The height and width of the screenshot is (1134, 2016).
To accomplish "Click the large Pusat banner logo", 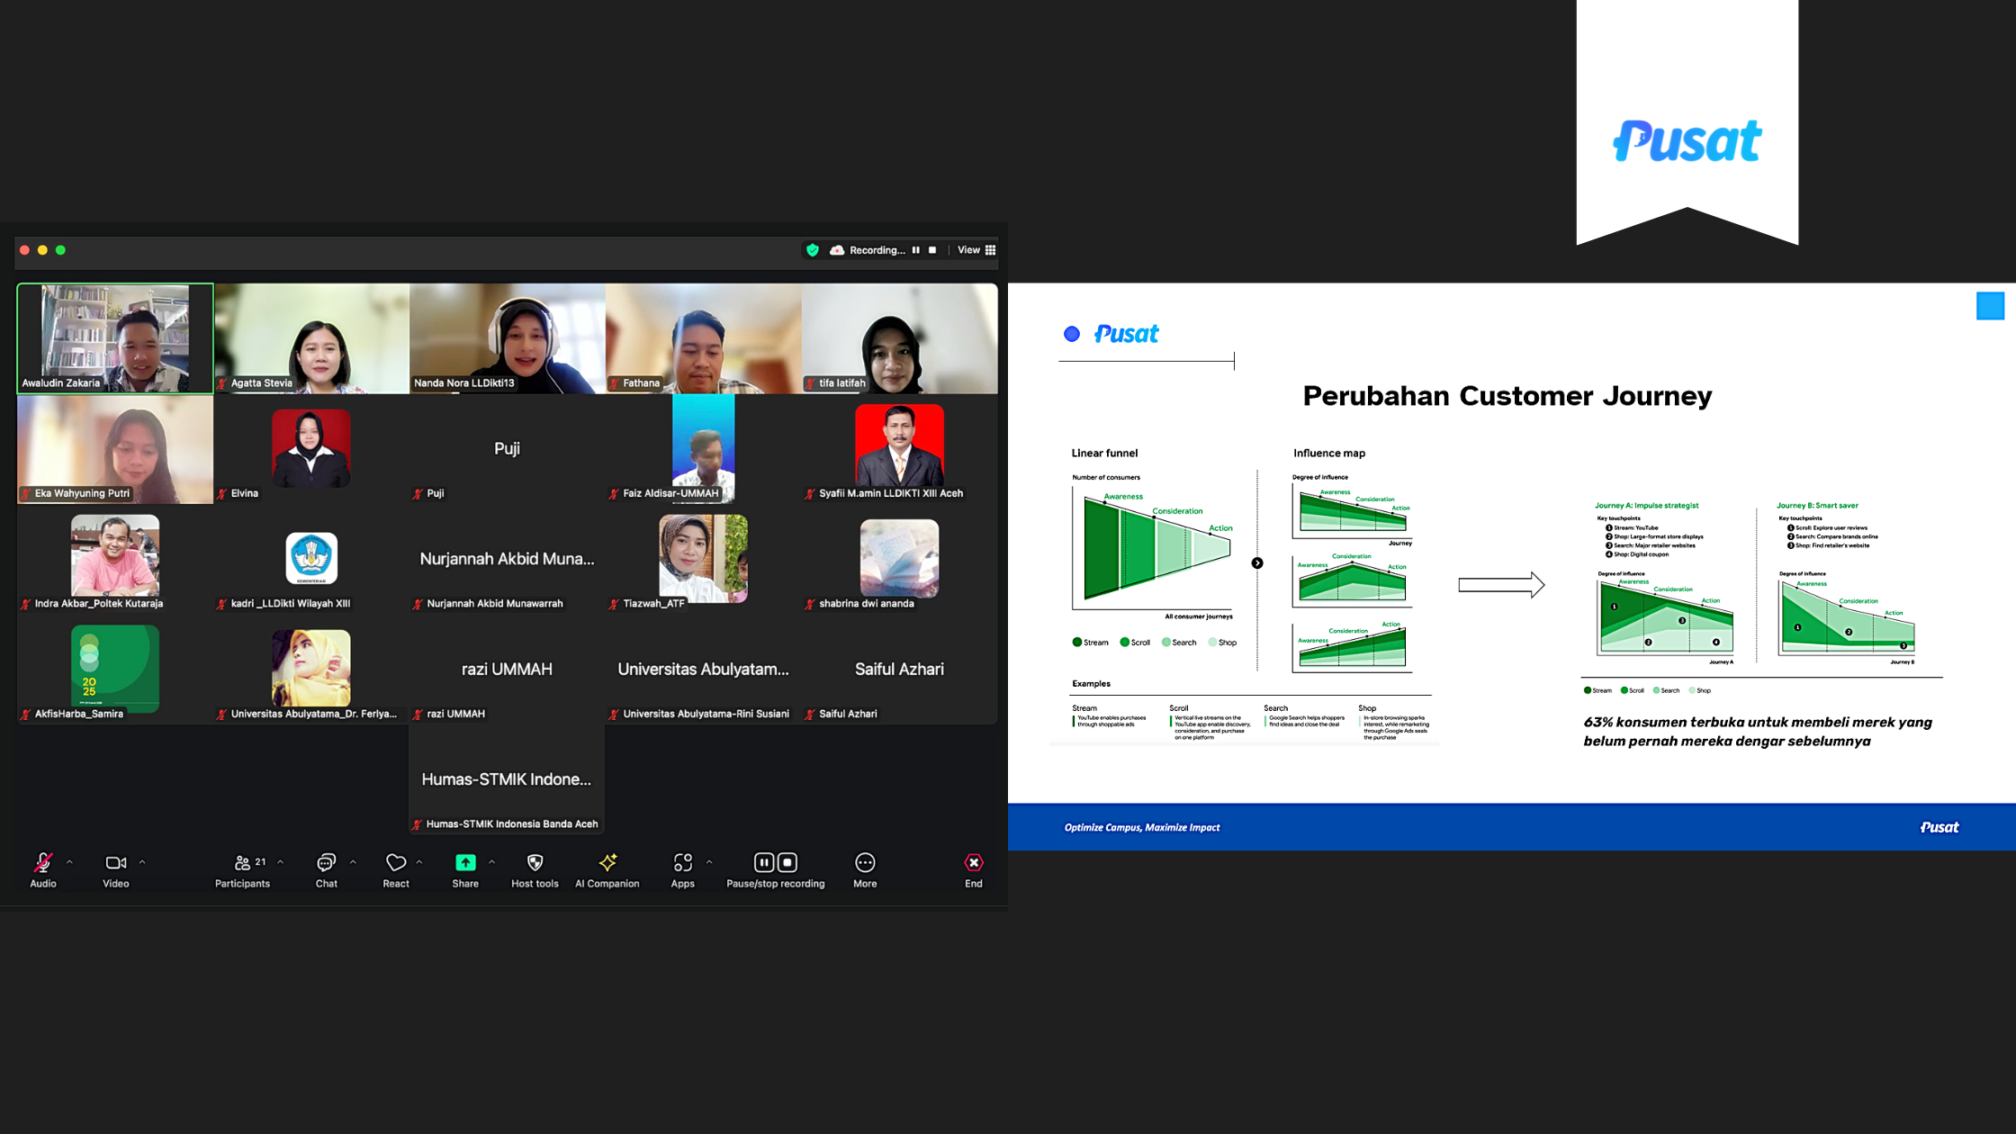I will tap(1687, 141).
